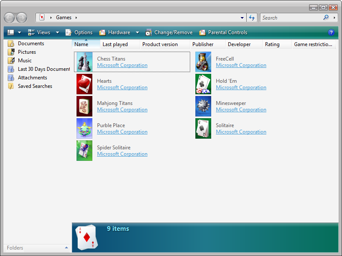This screenshot has height=256, width=342.
Task: Select the Purble Place game icon
Action: coord(84,128)
